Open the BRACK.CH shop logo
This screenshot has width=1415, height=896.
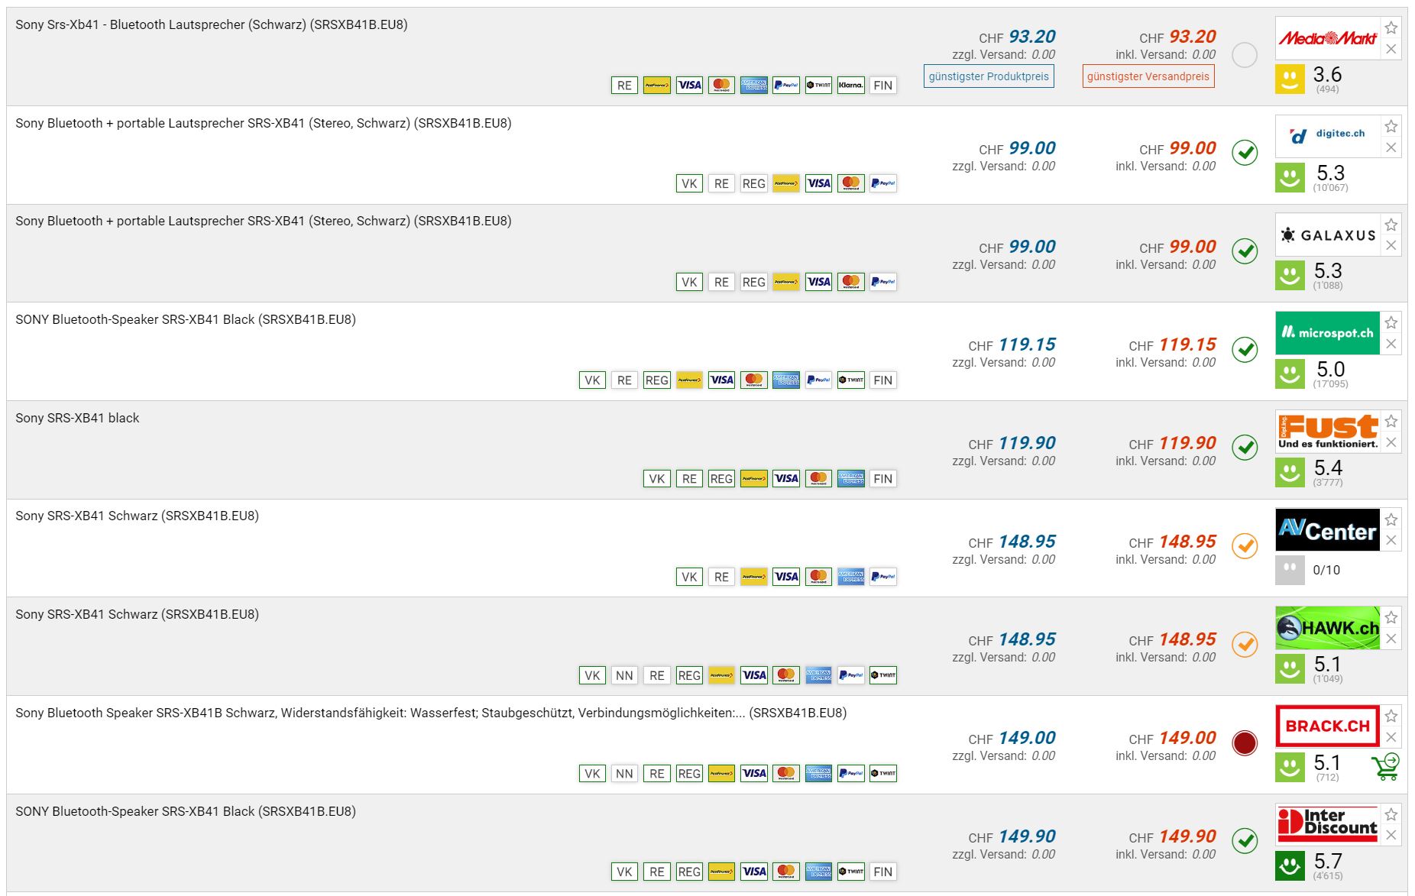coord(1328,726)
